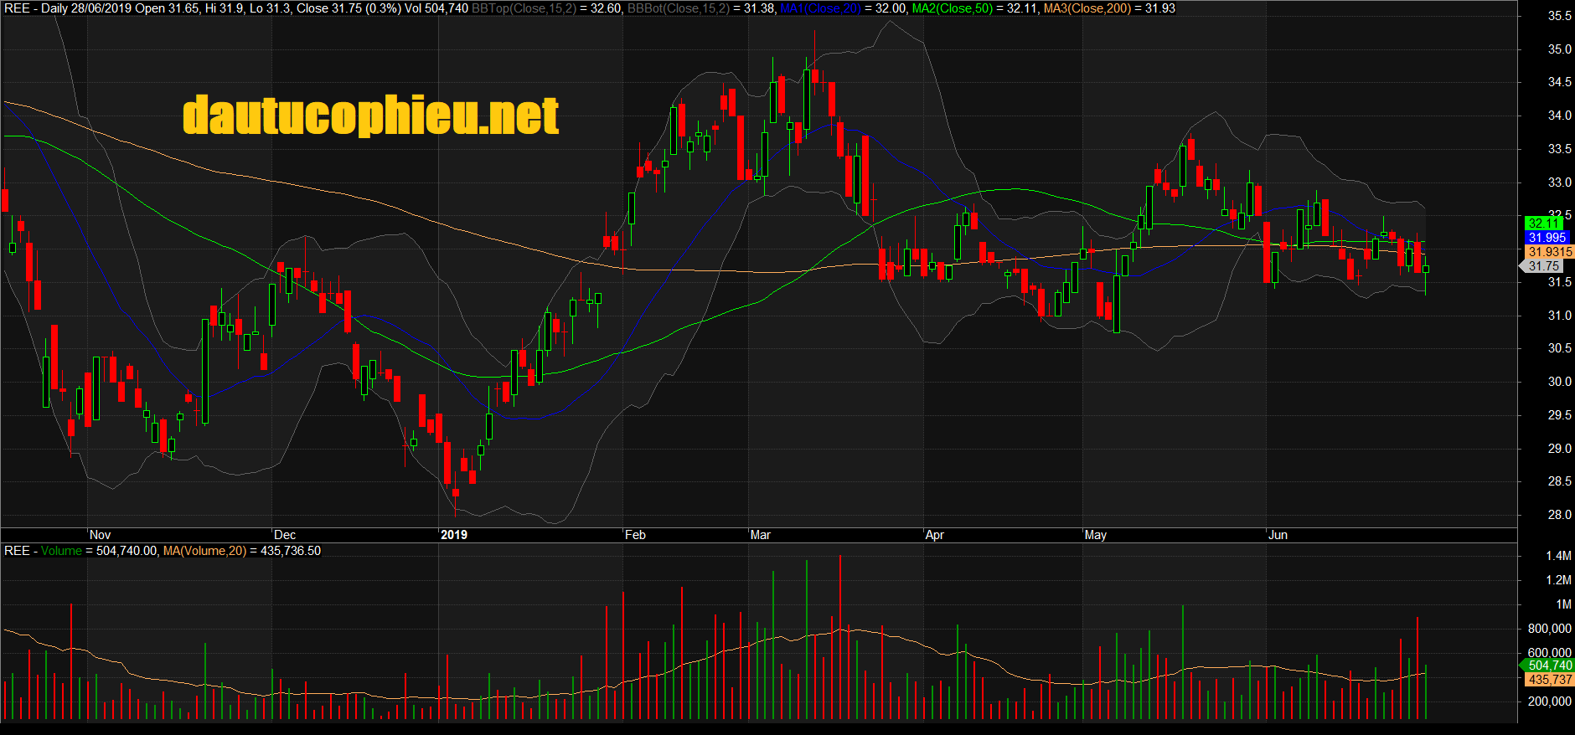The image size is (1575, 735).
Task: Click the green 32.11 price tag
Action: 1544,223
